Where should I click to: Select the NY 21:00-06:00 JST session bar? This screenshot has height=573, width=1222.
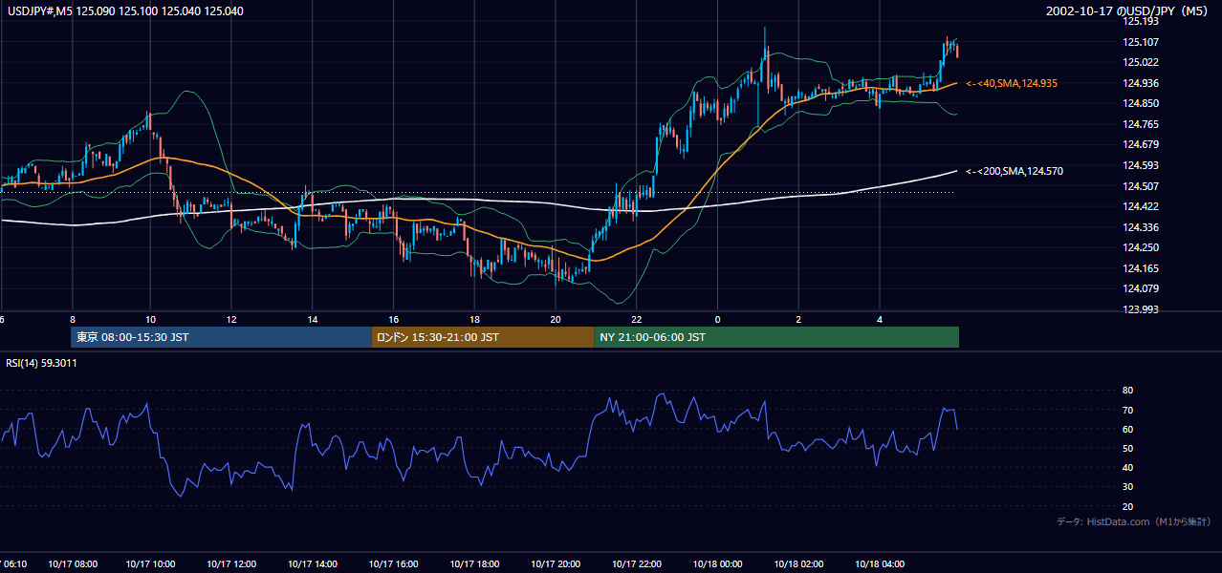pos(776,337)
